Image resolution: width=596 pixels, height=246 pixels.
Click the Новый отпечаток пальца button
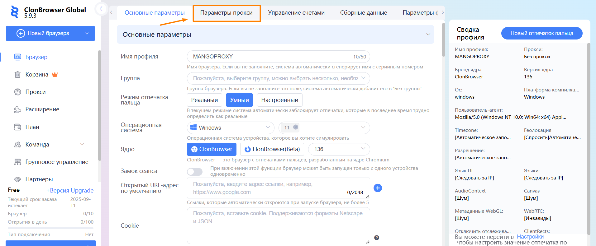point(542,33)
